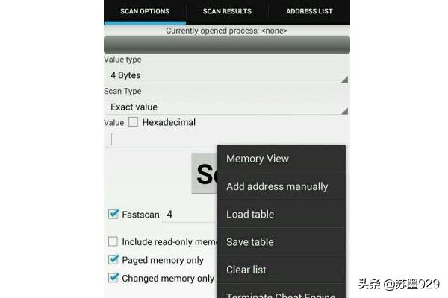Tap Terminate Cheat Engine menu entry

coord(281,293)
